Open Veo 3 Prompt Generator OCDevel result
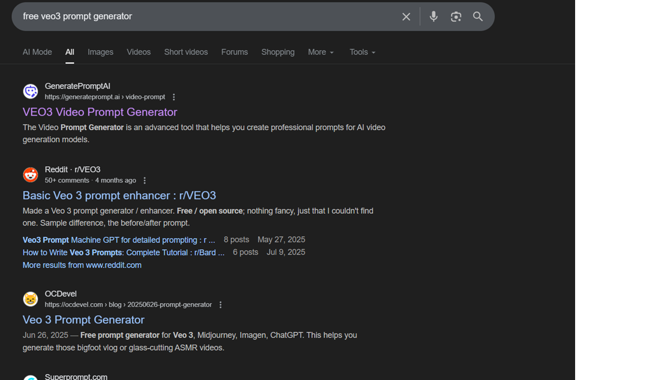Viewport: 647px width, 380px height. pyautogui.click(x=83, y=320)
